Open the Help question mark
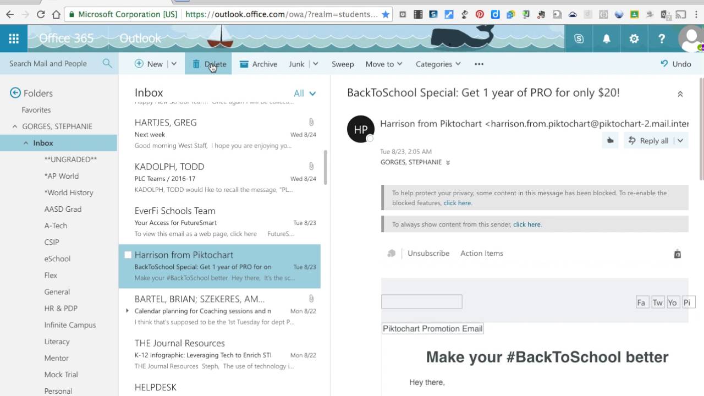The height and width of the screenshot is (396, 704). click(662, 38)
